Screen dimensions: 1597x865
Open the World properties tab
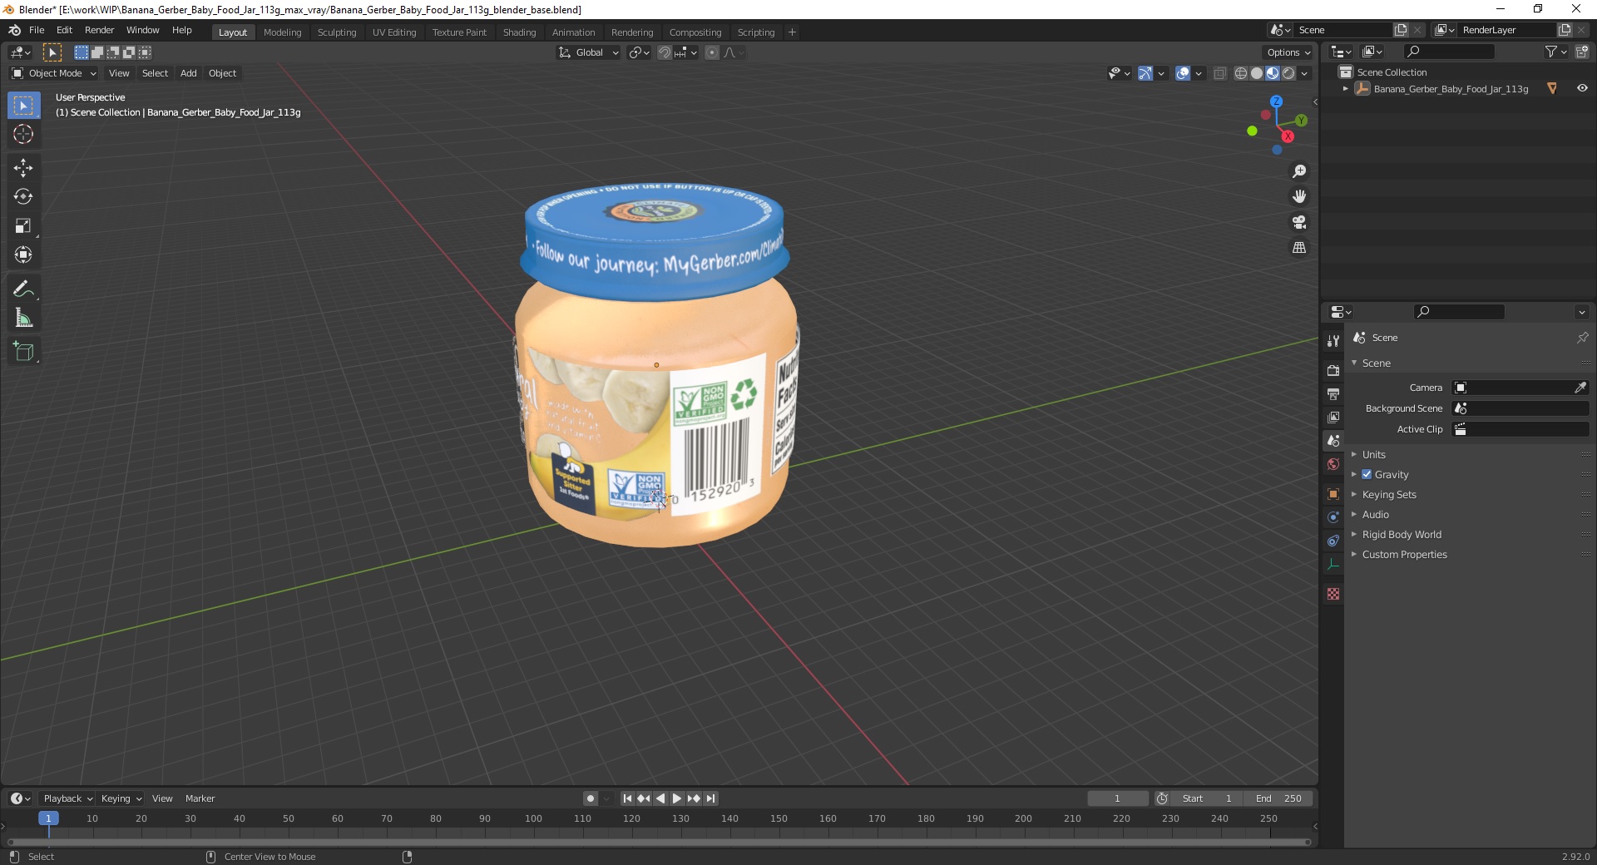[1333, 464]
